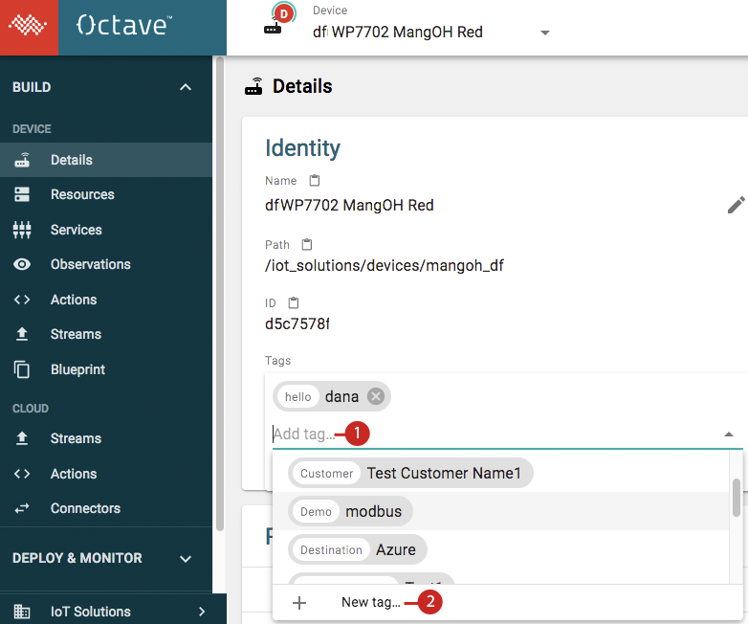Click the IoT Solutions building icon
Viewport: 748px width, 624px height.
point(22,612)
